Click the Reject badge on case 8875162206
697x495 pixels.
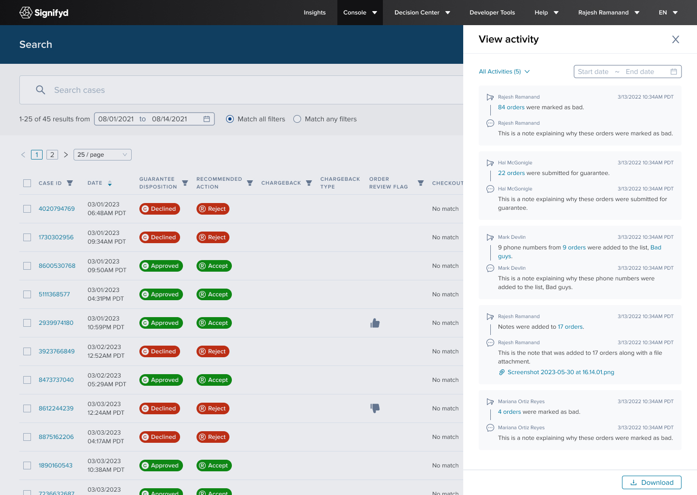pyautogui.click(x=213, y=437)
